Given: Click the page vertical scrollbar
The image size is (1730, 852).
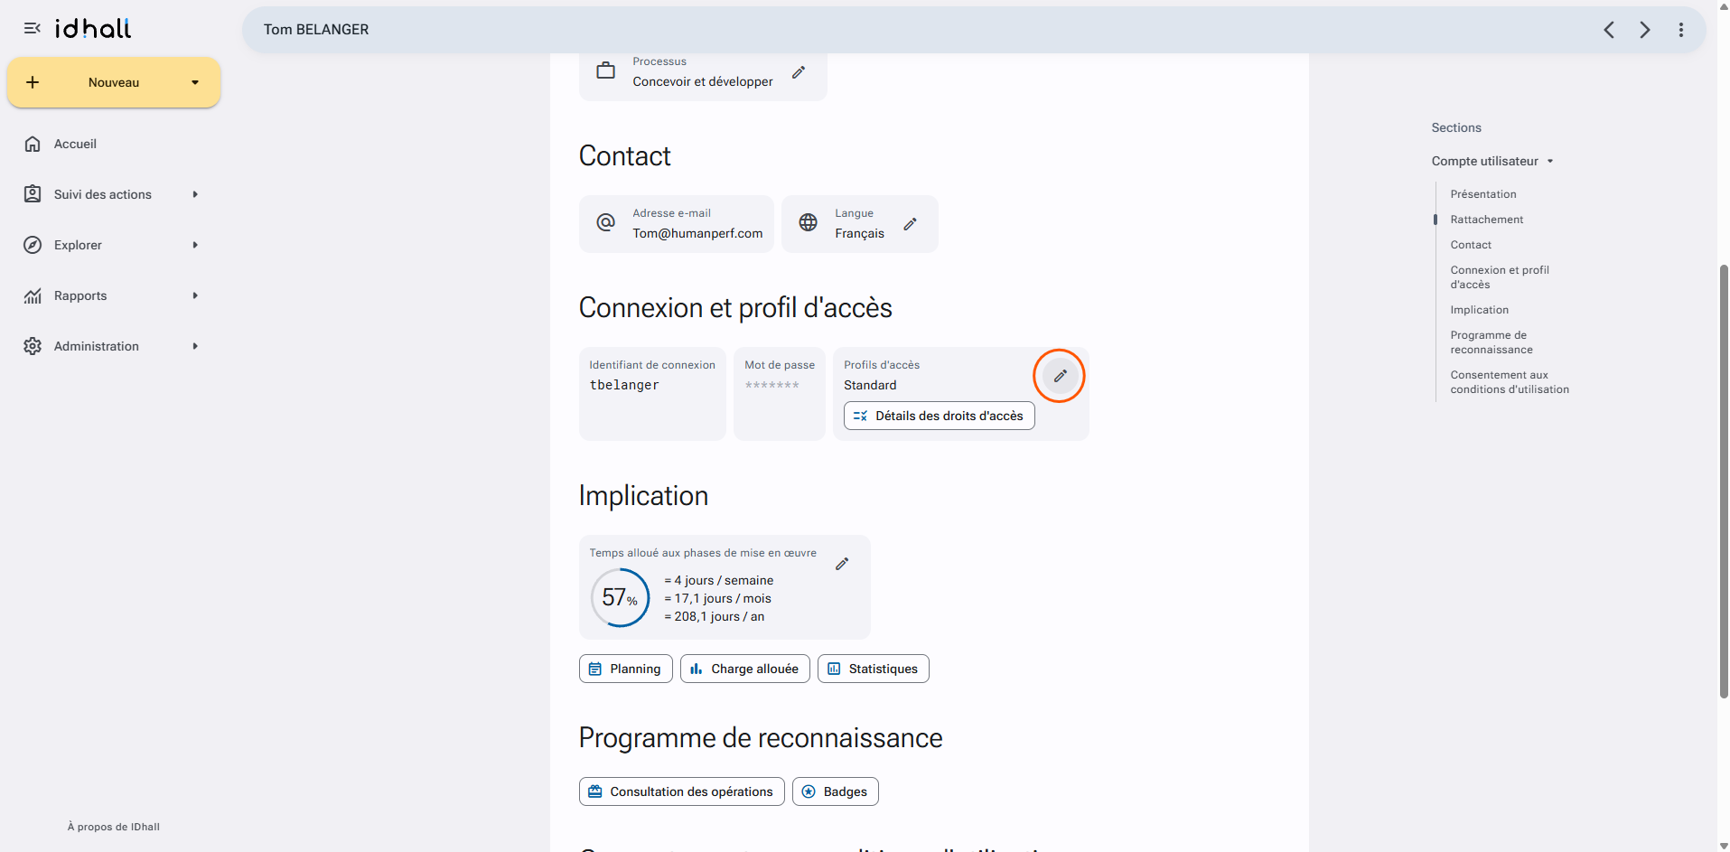Looking at the screenshot, I should 1723,481.
